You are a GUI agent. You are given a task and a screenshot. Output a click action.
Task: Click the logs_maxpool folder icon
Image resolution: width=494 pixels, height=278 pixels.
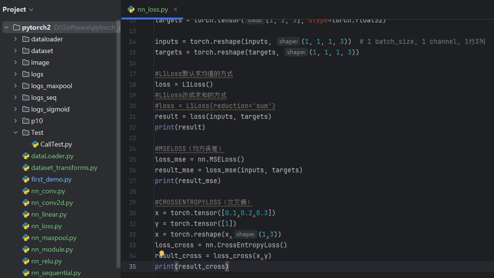click(x=26, y=86)
